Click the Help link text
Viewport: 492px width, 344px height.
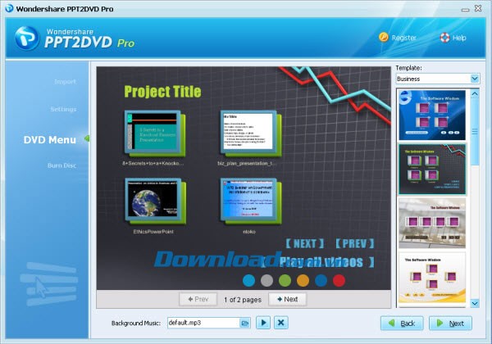pyautogui.click(x=459, y=38)
